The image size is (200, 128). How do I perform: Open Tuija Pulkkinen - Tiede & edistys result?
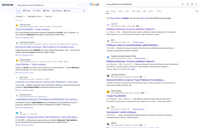click(31, 64)
